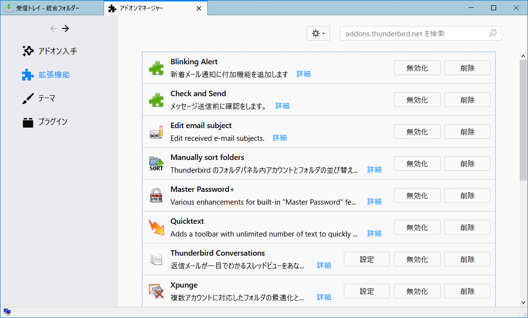Go back with the left arrow
Image resolution: width=528 pixels, height=318 pixels.
coord(53,28)
